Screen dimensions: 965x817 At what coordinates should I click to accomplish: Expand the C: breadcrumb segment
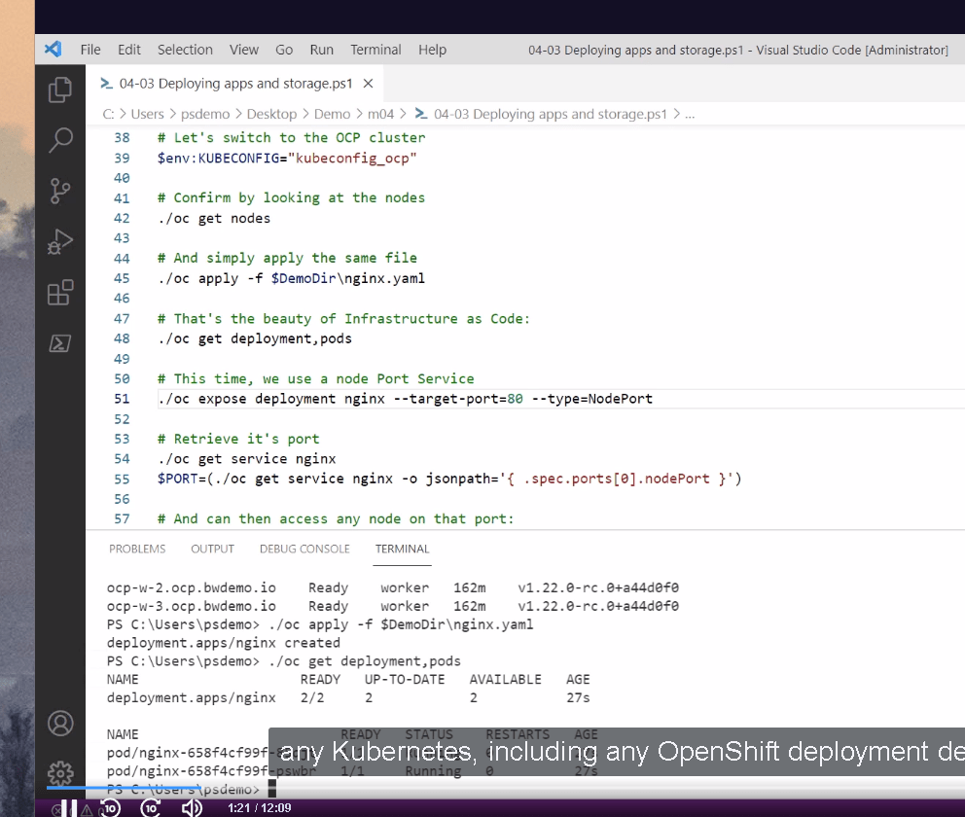click(108, 115)
